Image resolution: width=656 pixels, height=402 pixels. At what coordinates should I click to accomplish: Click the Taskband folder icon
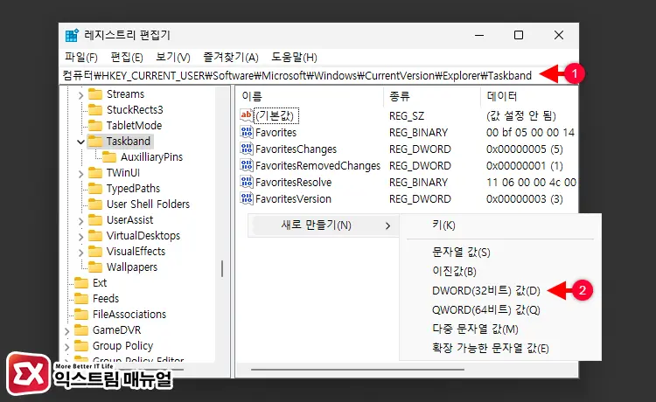(x=95, y=142)
